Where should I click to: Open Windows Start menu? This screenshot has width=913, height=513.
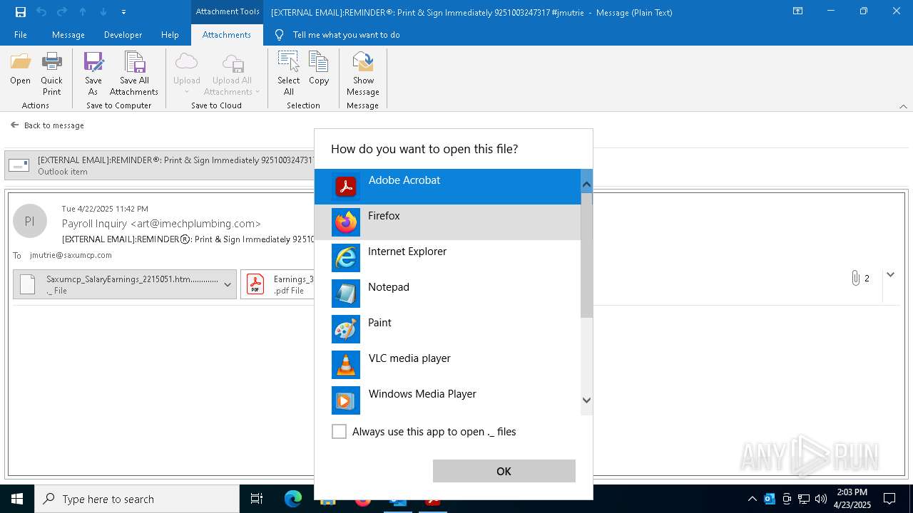coord(17,499)
